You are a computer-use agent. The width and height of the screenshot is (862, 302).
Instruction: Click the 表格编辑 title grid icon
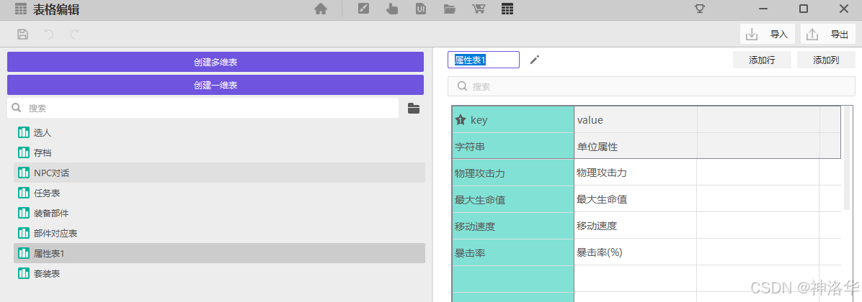(x=21, y=9)
